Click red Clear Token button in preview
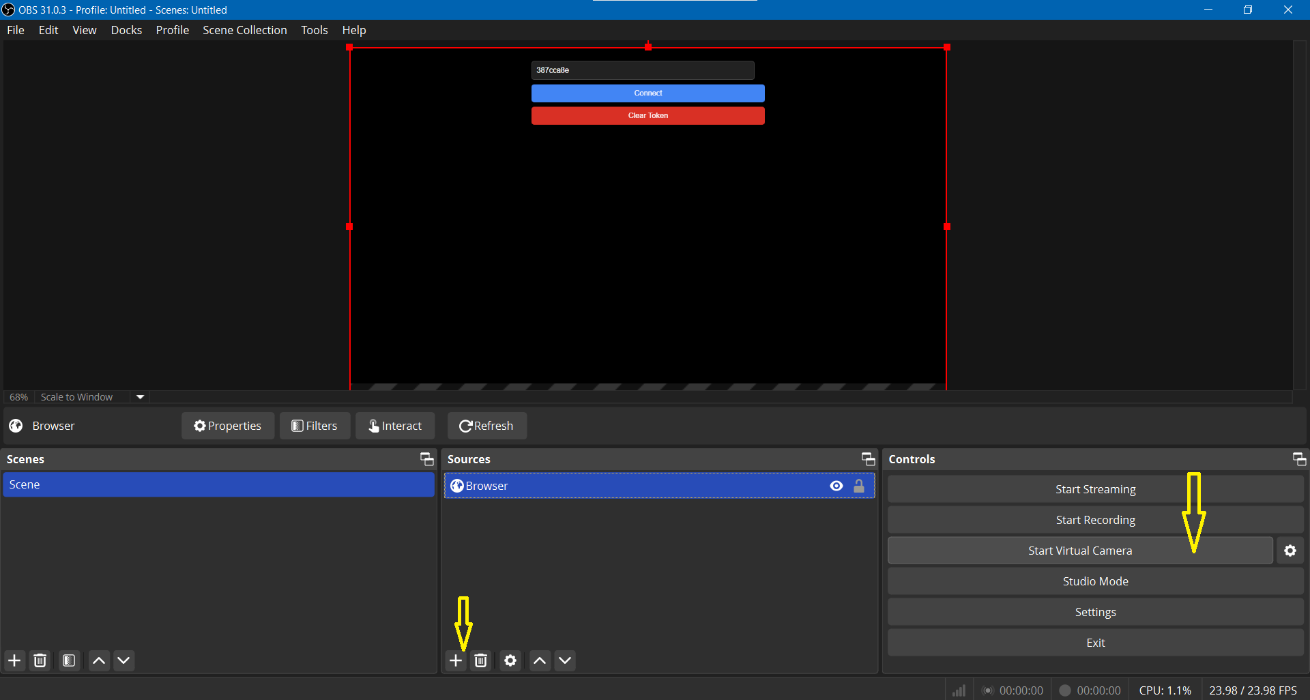1310x700 pixels. click(x=648, y=115)
